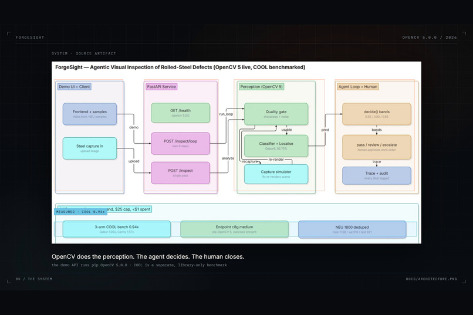Screen dimensions: 473x315
Task: Select the 'FastAPI Service' group label
Action: (161, 86)
